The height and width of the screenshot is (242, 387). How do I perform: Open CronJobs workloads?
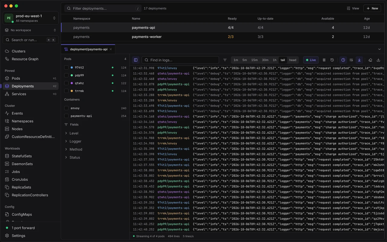(31, 179)
